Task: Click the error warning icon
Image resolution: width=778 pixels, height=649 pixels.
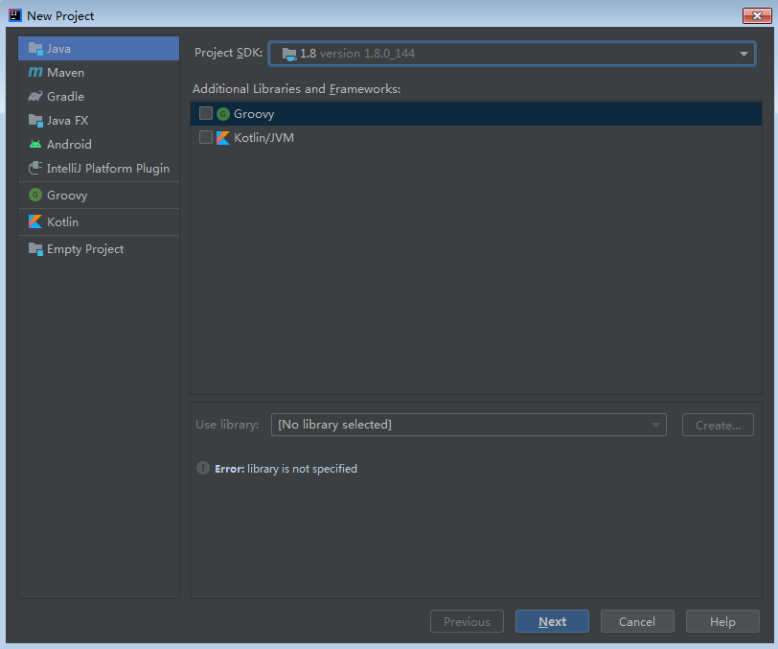Action: 203,468
